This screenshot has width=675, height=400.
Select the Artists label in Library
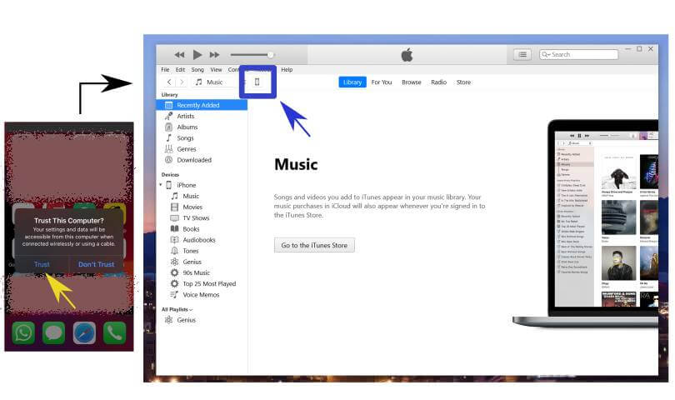pyautogui.click(x=186, y=116)
